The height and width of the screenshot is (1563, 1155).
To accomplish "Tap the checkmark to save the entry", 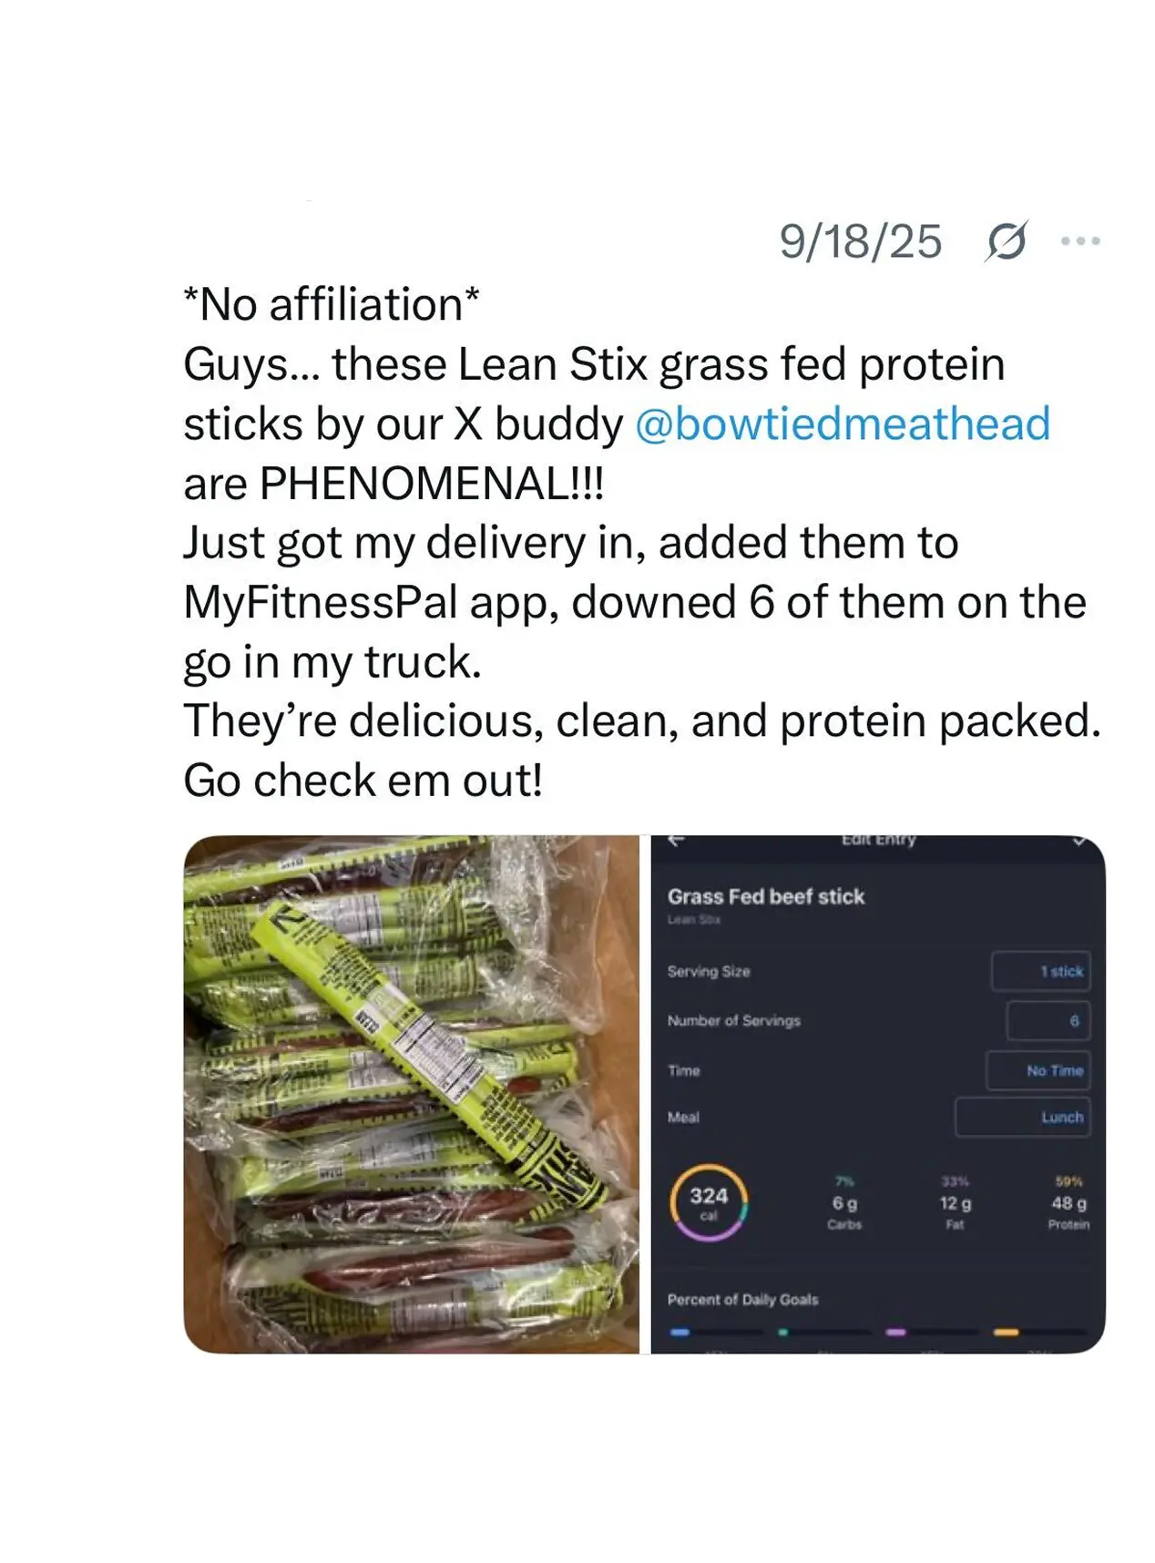I will coord(1079,841).
